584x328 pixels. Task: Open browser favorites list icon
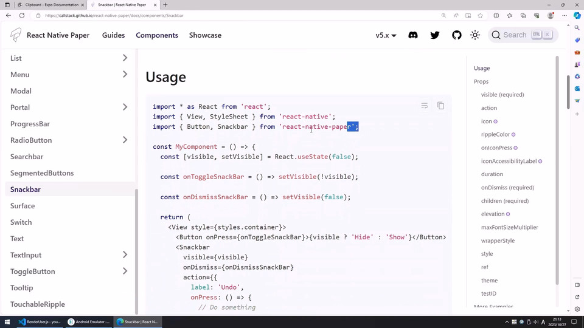510,16
